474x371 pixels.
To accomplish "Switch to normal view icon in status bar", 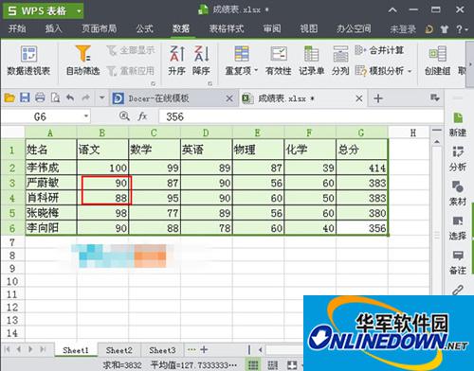I will [x=253, y=365].
